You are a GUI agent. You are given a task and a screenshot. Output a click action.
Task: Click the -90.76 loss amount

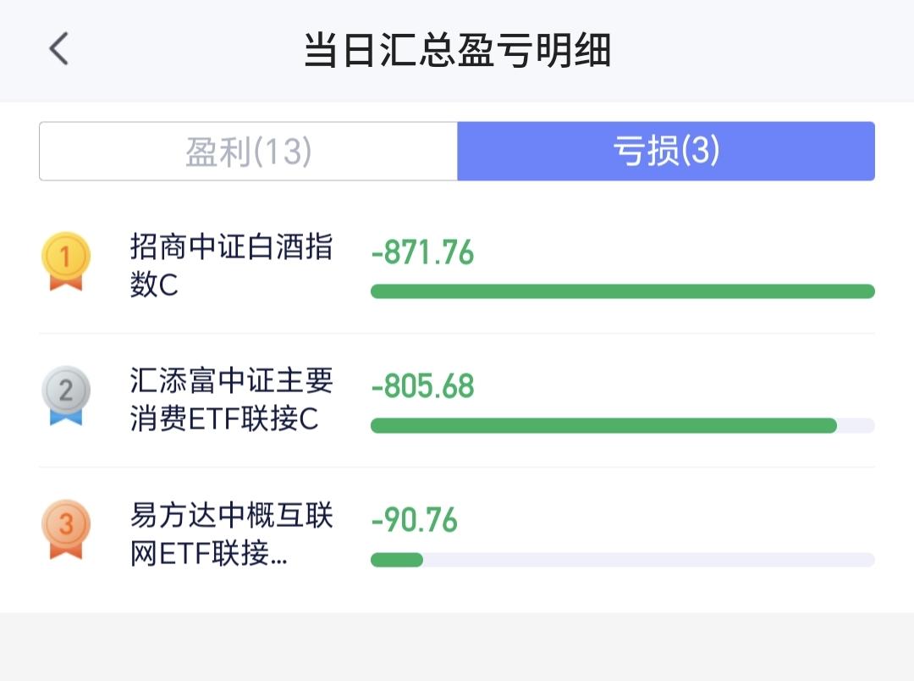tap(415, 520)
